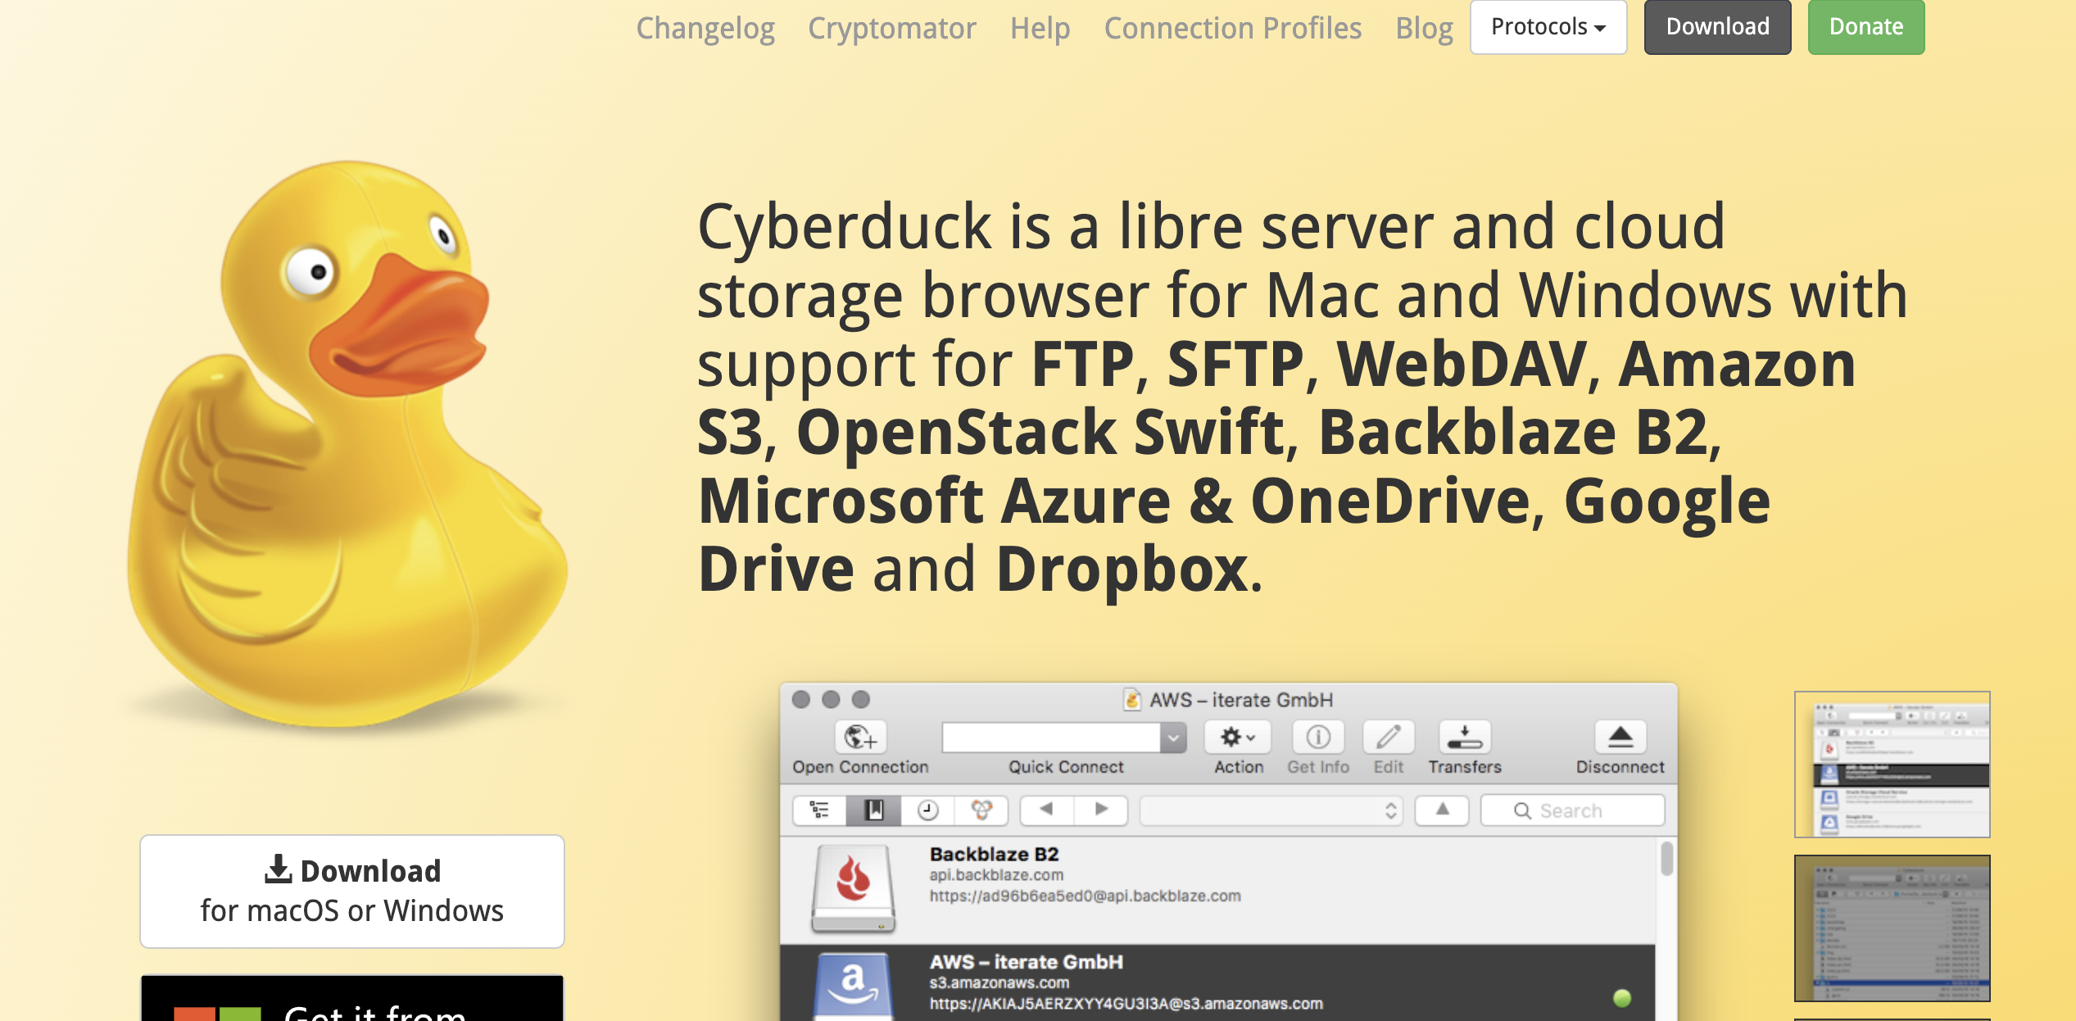The width and height of the screenshot is (2076, 1021).
Task: Click the go-up directory arrow button
Action: [x=1442, y=810]
